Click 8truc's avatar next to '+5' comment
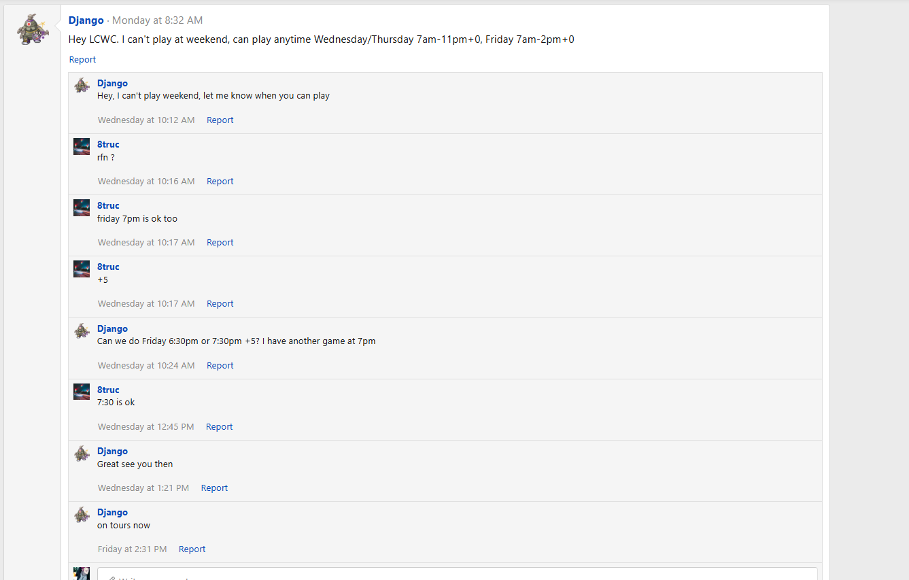909x580 pixels. coord(82,269)
